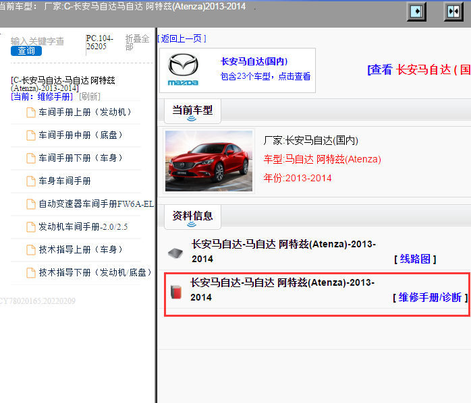Screen dimensions: 471x403
Task: Click file icon beside 车身车间手册
Action: (31, 181)
